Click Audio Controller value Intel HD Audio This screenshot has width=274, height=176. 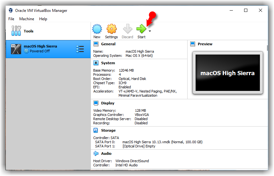click(x=127, y=165)
